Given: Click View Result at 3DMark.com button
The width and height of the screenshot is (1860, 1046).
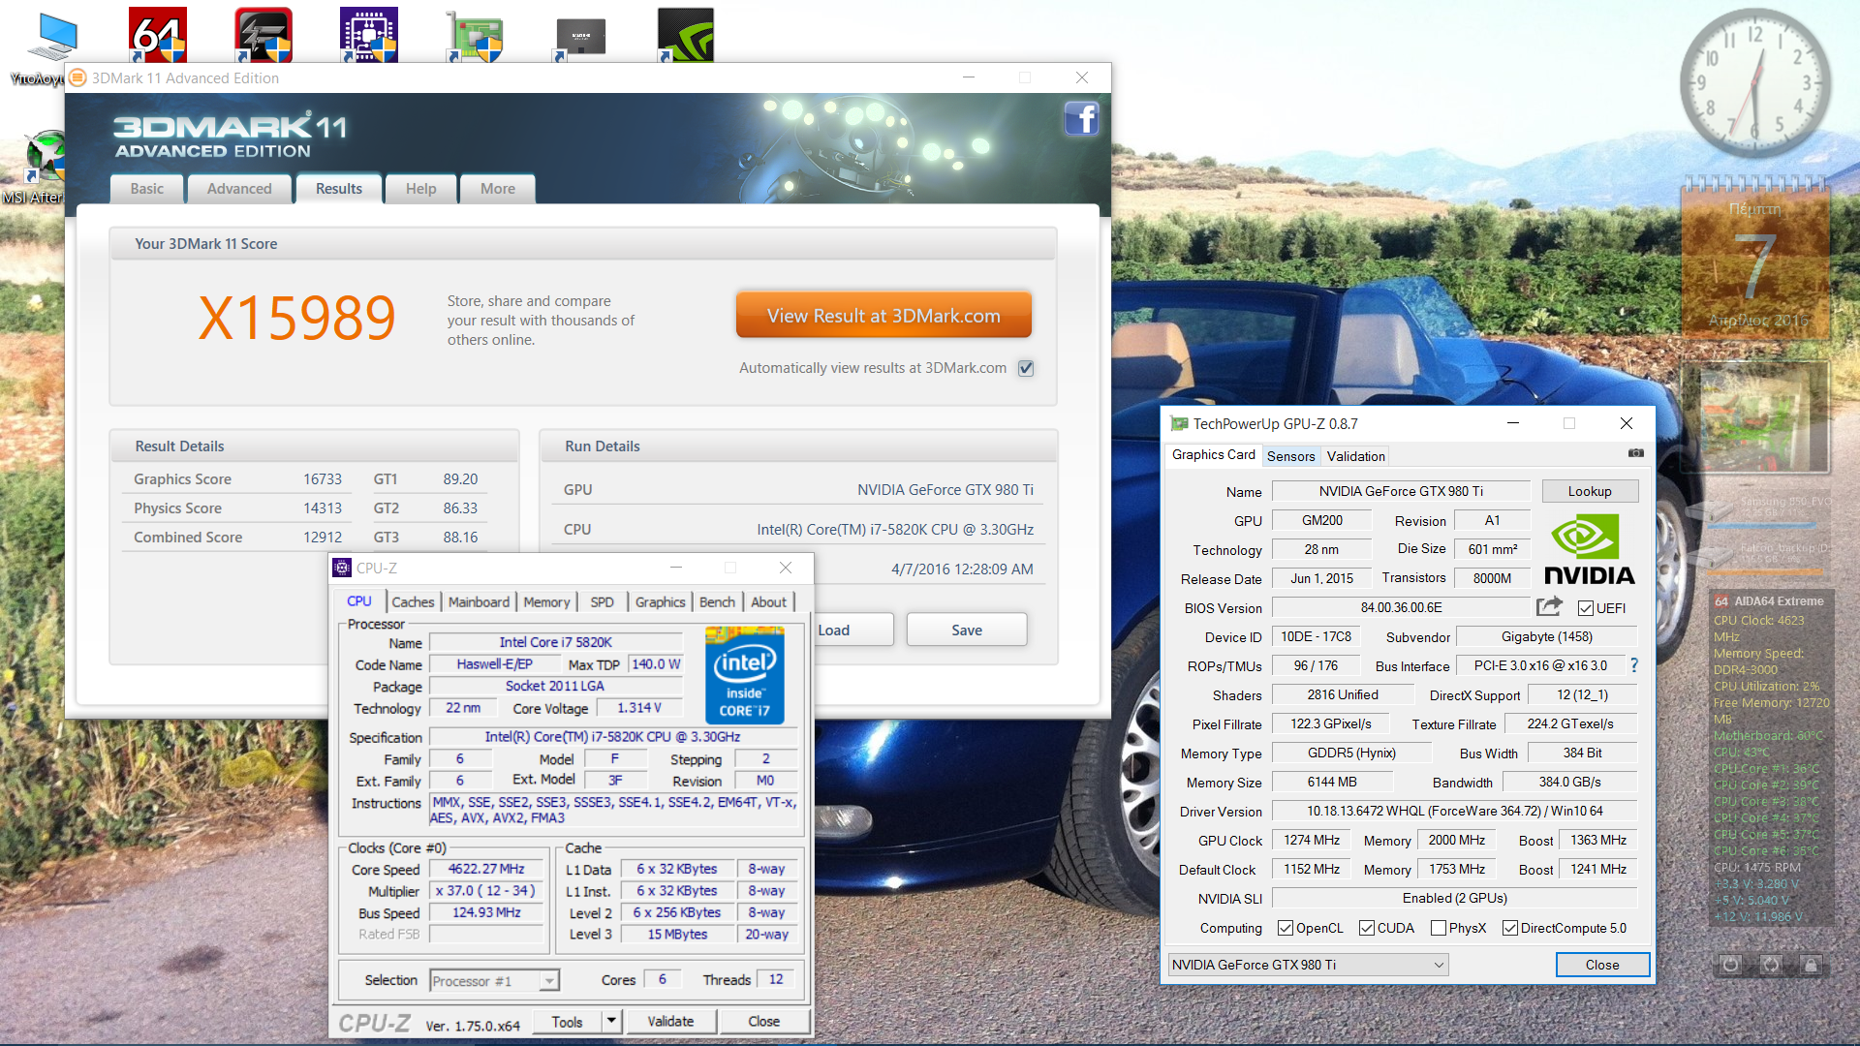Looking at the screenshot, I should [883, 316].
